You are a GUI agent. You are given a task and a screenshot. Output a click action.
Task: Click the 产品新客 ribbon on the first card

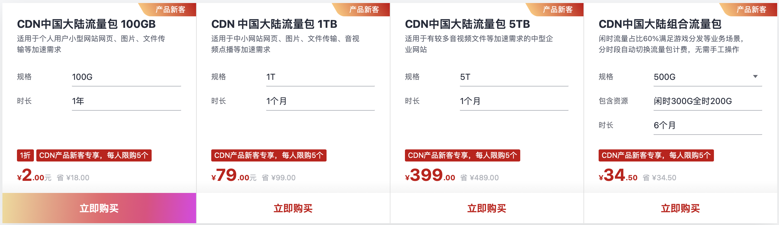171,9
